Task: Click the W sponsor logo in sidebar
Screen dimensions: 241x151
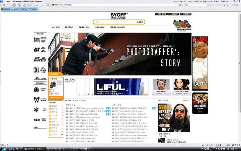Action: coord(40,100)
